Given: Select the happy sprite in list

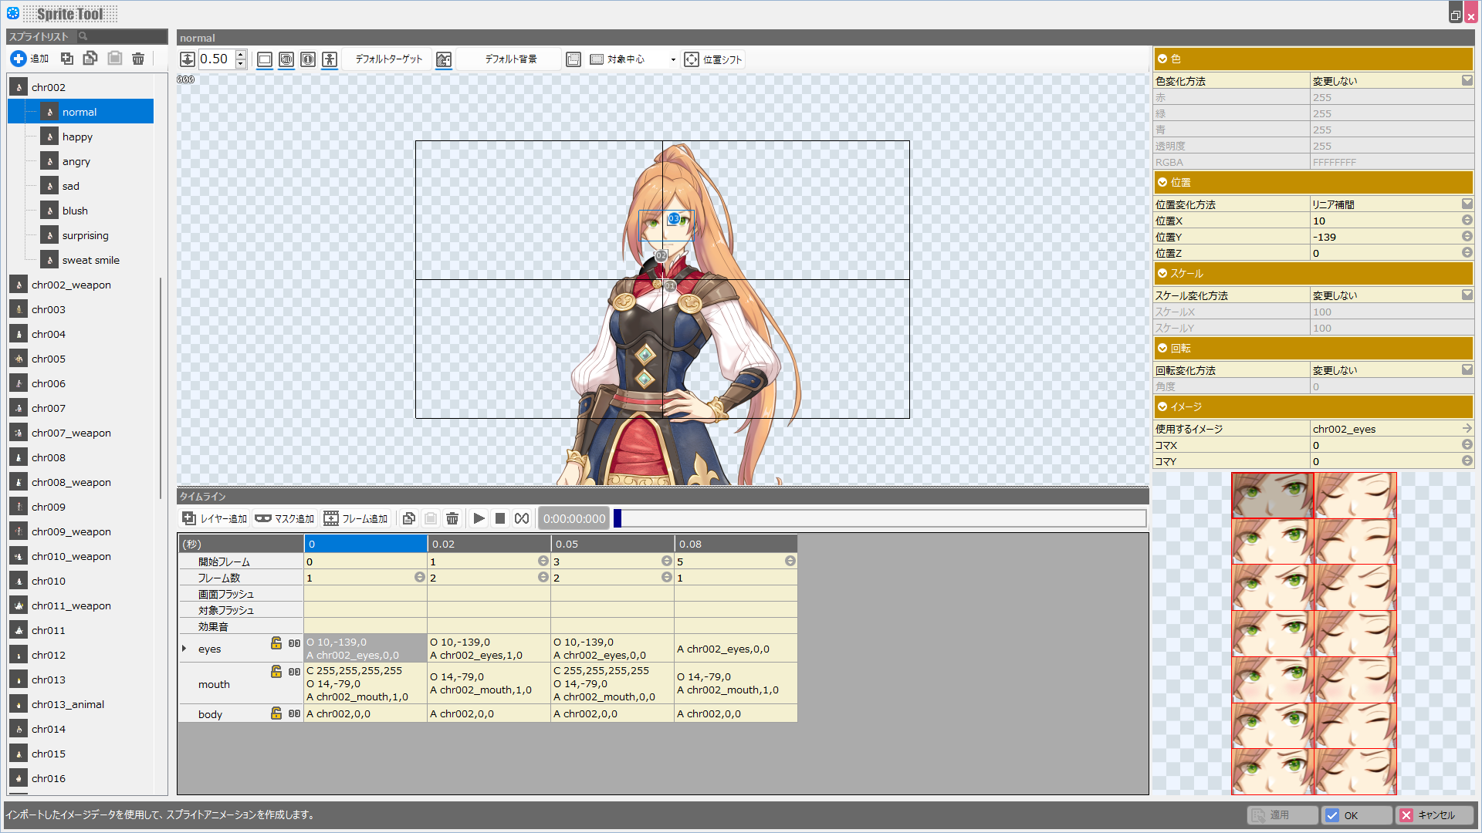Looking at the screenshot, I should tap(77, 137).
